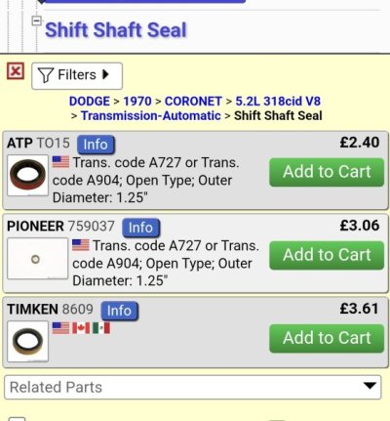
Task: Go to 1970 breadcrumb link
Action: point(137,101)
